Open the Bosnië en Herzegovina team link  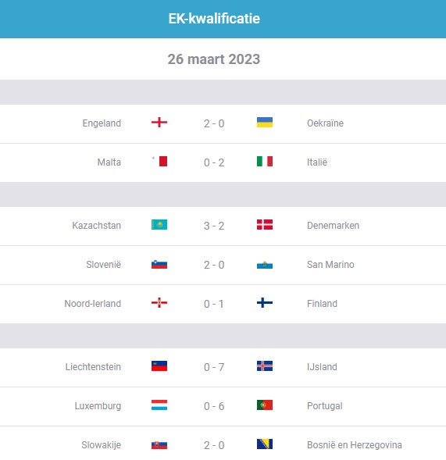click(x=355, y=445)
